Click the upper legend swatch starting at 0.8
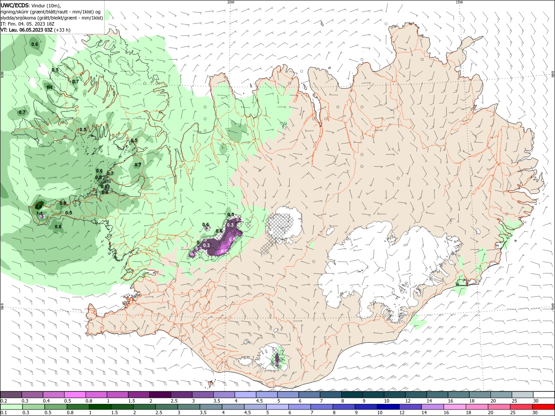The height and width of the screenshot is (416, 555). (x=96, y=394)
